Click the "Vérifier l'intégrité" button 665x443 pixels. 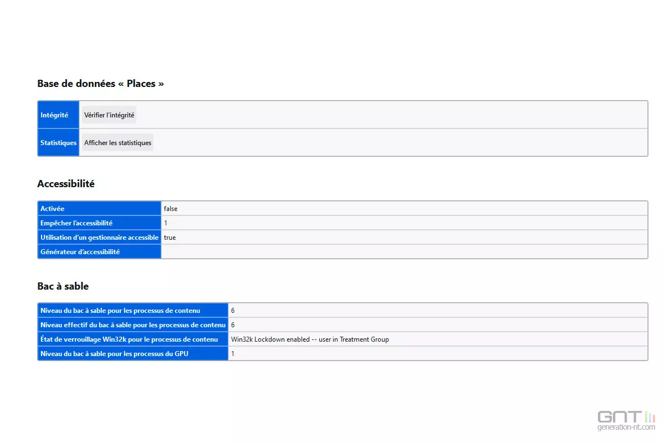tap(109, 115)
